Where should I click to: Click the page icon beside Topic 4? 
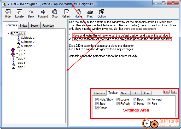14,58
